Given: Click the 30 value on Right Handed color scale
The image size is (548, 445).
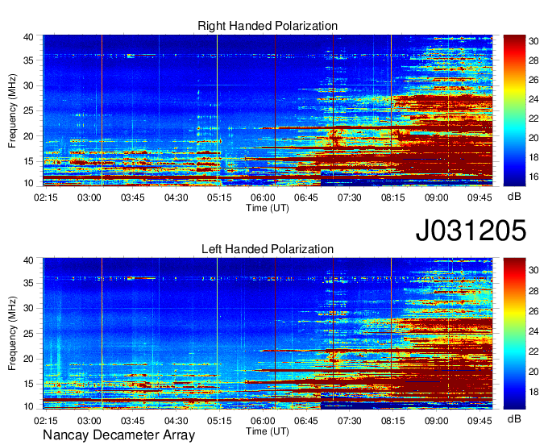Looking at the screenshot, I should coord(533,41).
